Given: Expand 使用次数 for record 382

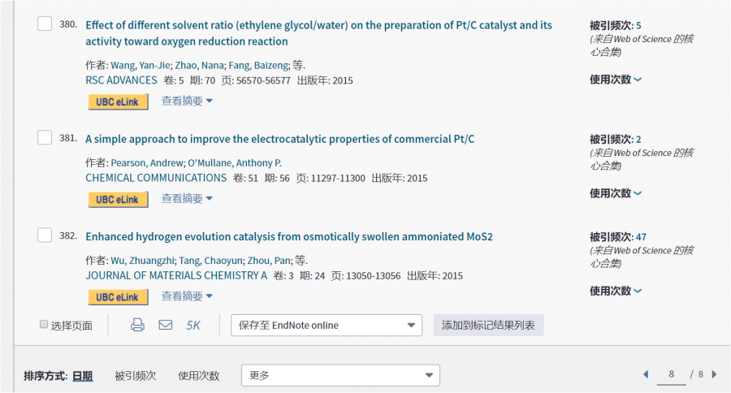Looking at the screenshot, I should click(616, 291).
